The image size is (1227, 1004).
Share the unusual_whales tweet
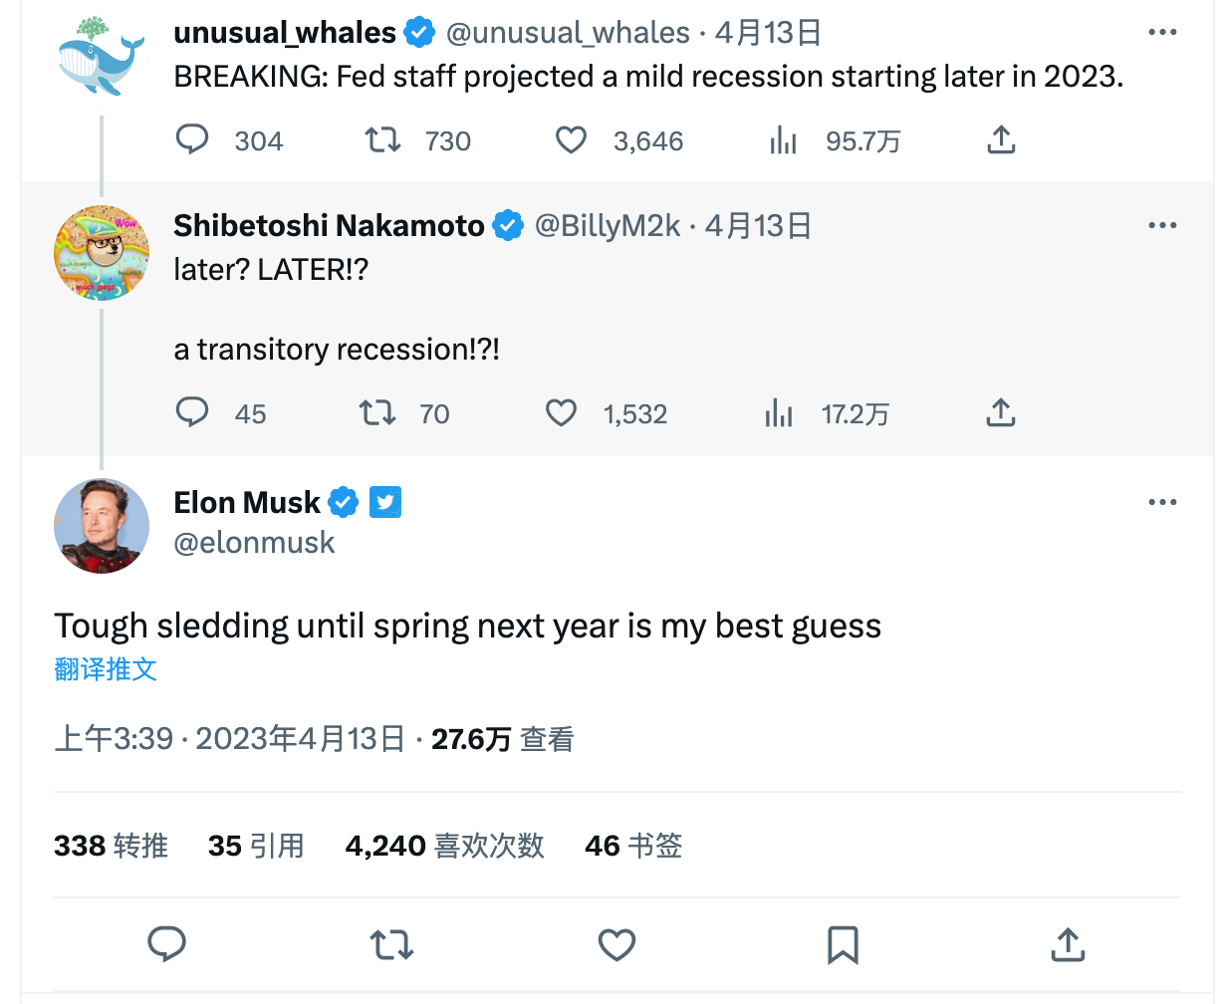[x=1001, y=139]
